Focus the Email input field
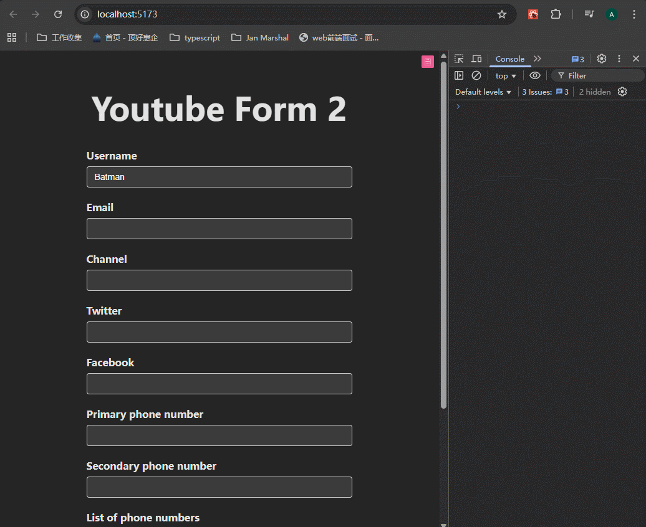The image size is (646, 527). tap(219, 229)
